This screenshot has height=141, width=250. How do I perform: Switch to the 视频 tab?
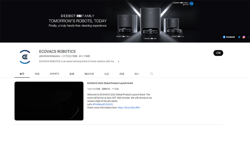point(37,74)
